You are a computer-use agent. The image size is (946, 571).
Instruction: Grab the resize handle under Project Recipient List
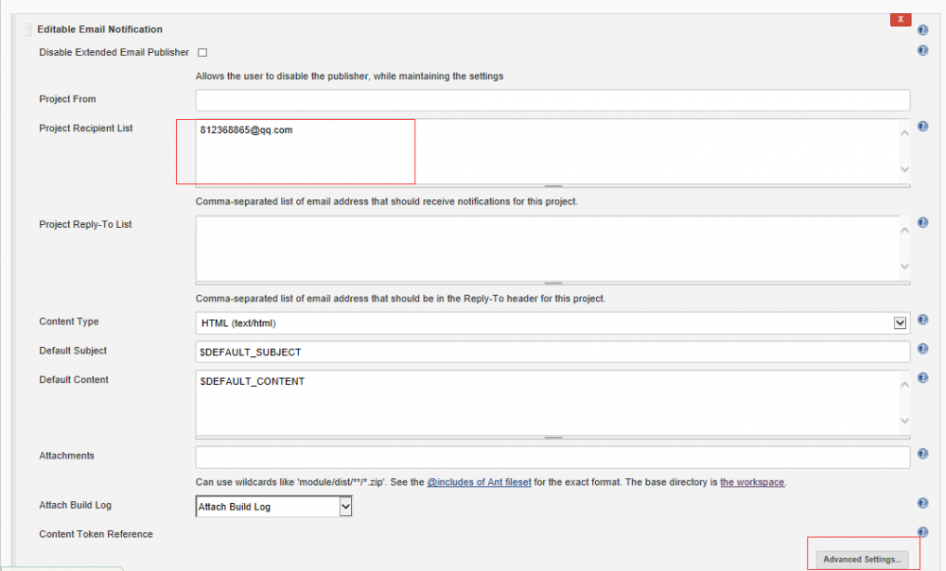[553, 186]
